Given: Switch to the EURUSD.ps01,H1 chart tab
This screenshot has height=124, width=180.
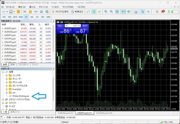Looking at the screenshot, I should point(65,113).
